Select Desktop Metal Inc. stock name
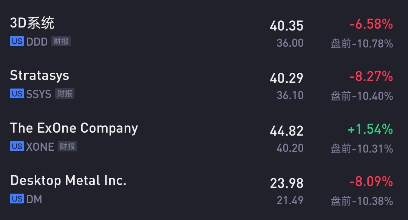The height and width of the screenshot is (220, 408). pyautogui.click(x=68, y=180)
